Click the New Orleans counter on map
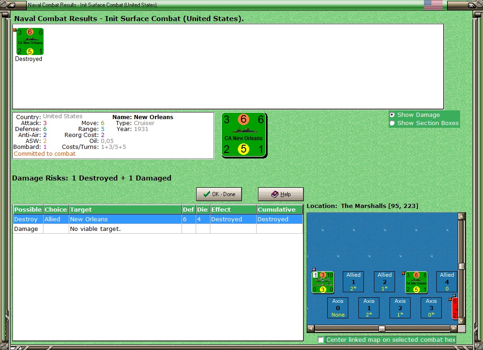 (416, 282)
